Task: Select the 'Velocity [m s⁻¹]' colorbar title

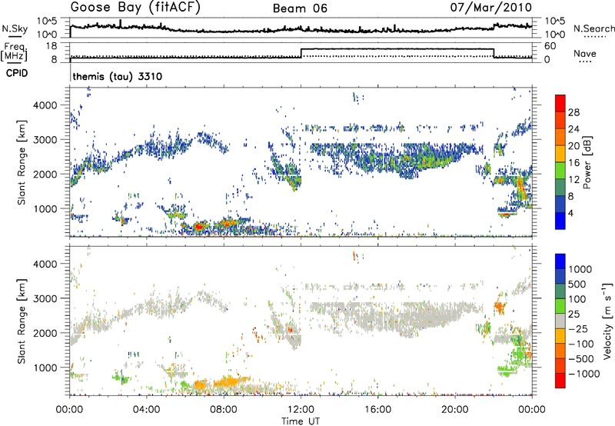Action: tap(607, 321)
